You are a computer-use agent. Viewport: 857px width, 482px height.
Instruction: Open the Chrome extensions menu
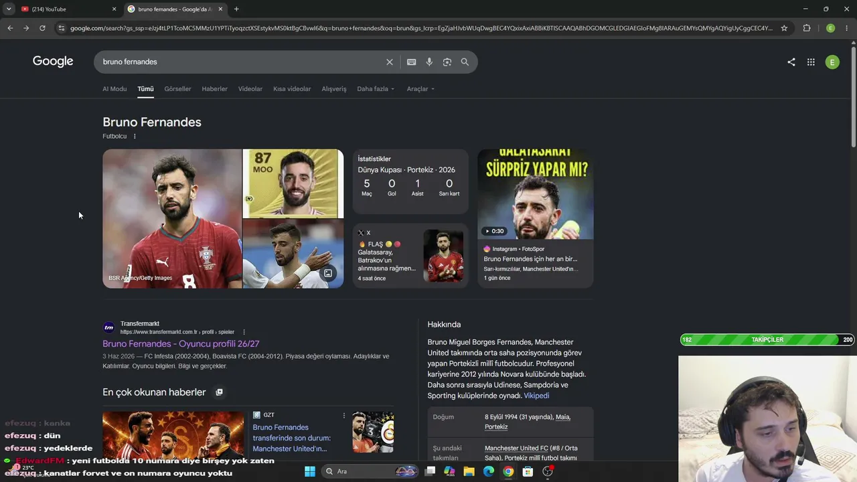click(x=807, y=28)
